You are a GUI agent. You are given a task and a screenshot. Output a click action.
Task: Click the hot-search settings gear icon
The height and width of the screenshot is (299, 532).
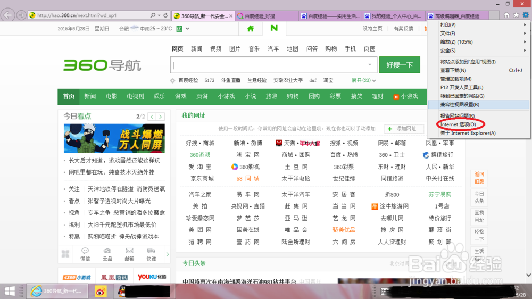pos(172,81)
